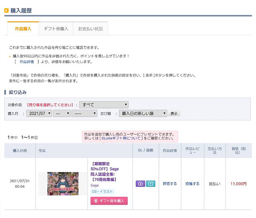The image size is (256, 218).
Task: Follow the 作品評価 link
Action: pyautogui.click(x=27, y=62)
